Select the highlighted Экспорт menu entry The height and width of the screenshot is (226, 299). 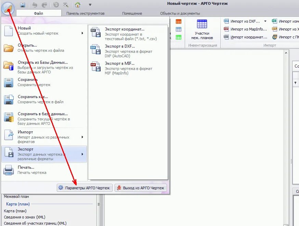click(x=44, y=154)
